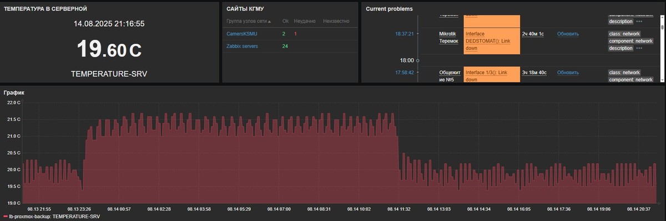Click the date 14.08.2025 21:16:55
This screenshot has height=221, width=666.
[109, 23]
